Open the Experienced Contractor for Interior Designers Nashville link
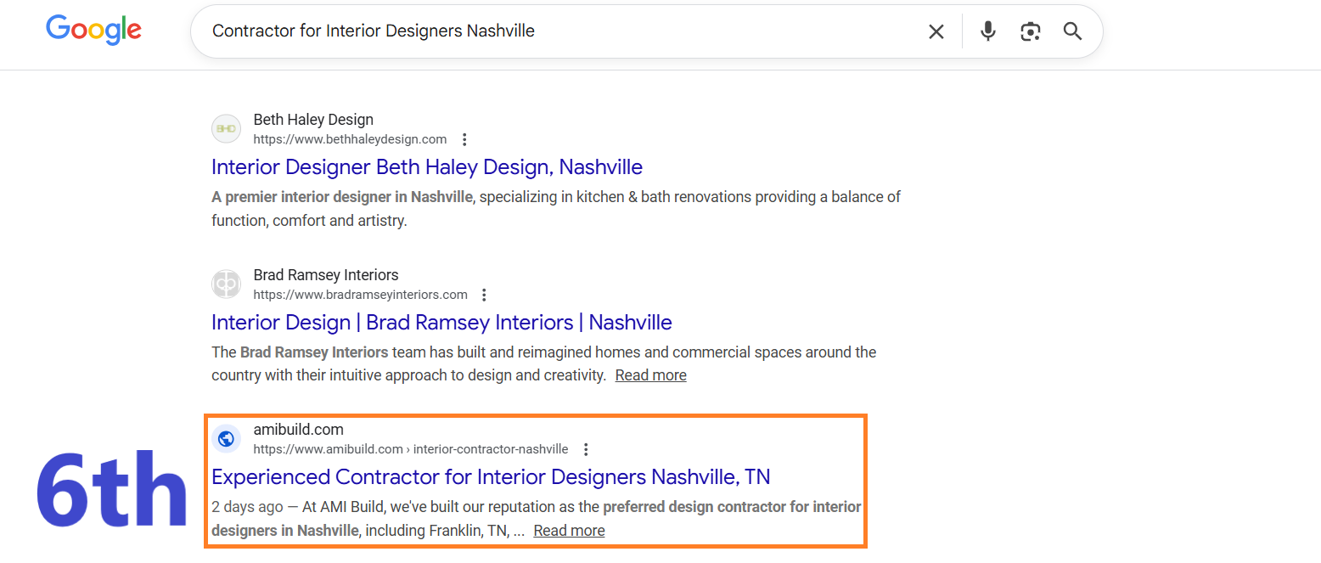The image size is (1321, 563). 491,476
